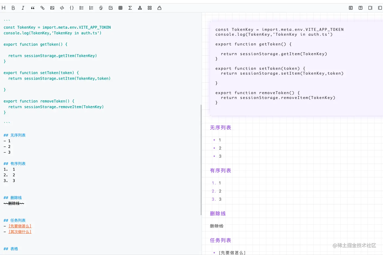This screenshot has height=255, width=383.
Task: Insert a table
Action: point(120,8)
